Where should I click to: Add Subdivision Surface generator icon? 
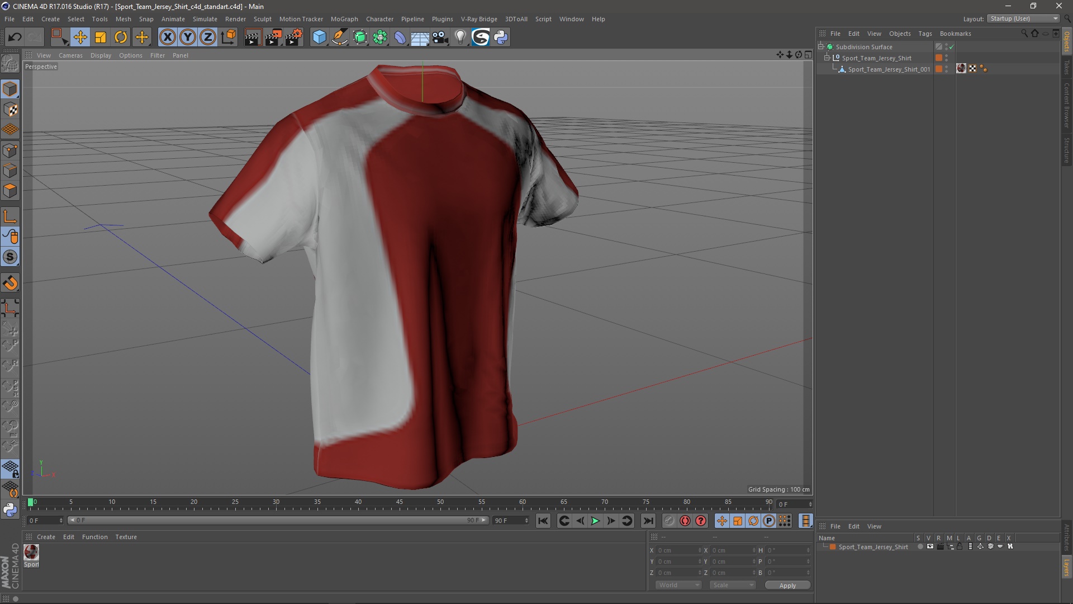point(360,37)
